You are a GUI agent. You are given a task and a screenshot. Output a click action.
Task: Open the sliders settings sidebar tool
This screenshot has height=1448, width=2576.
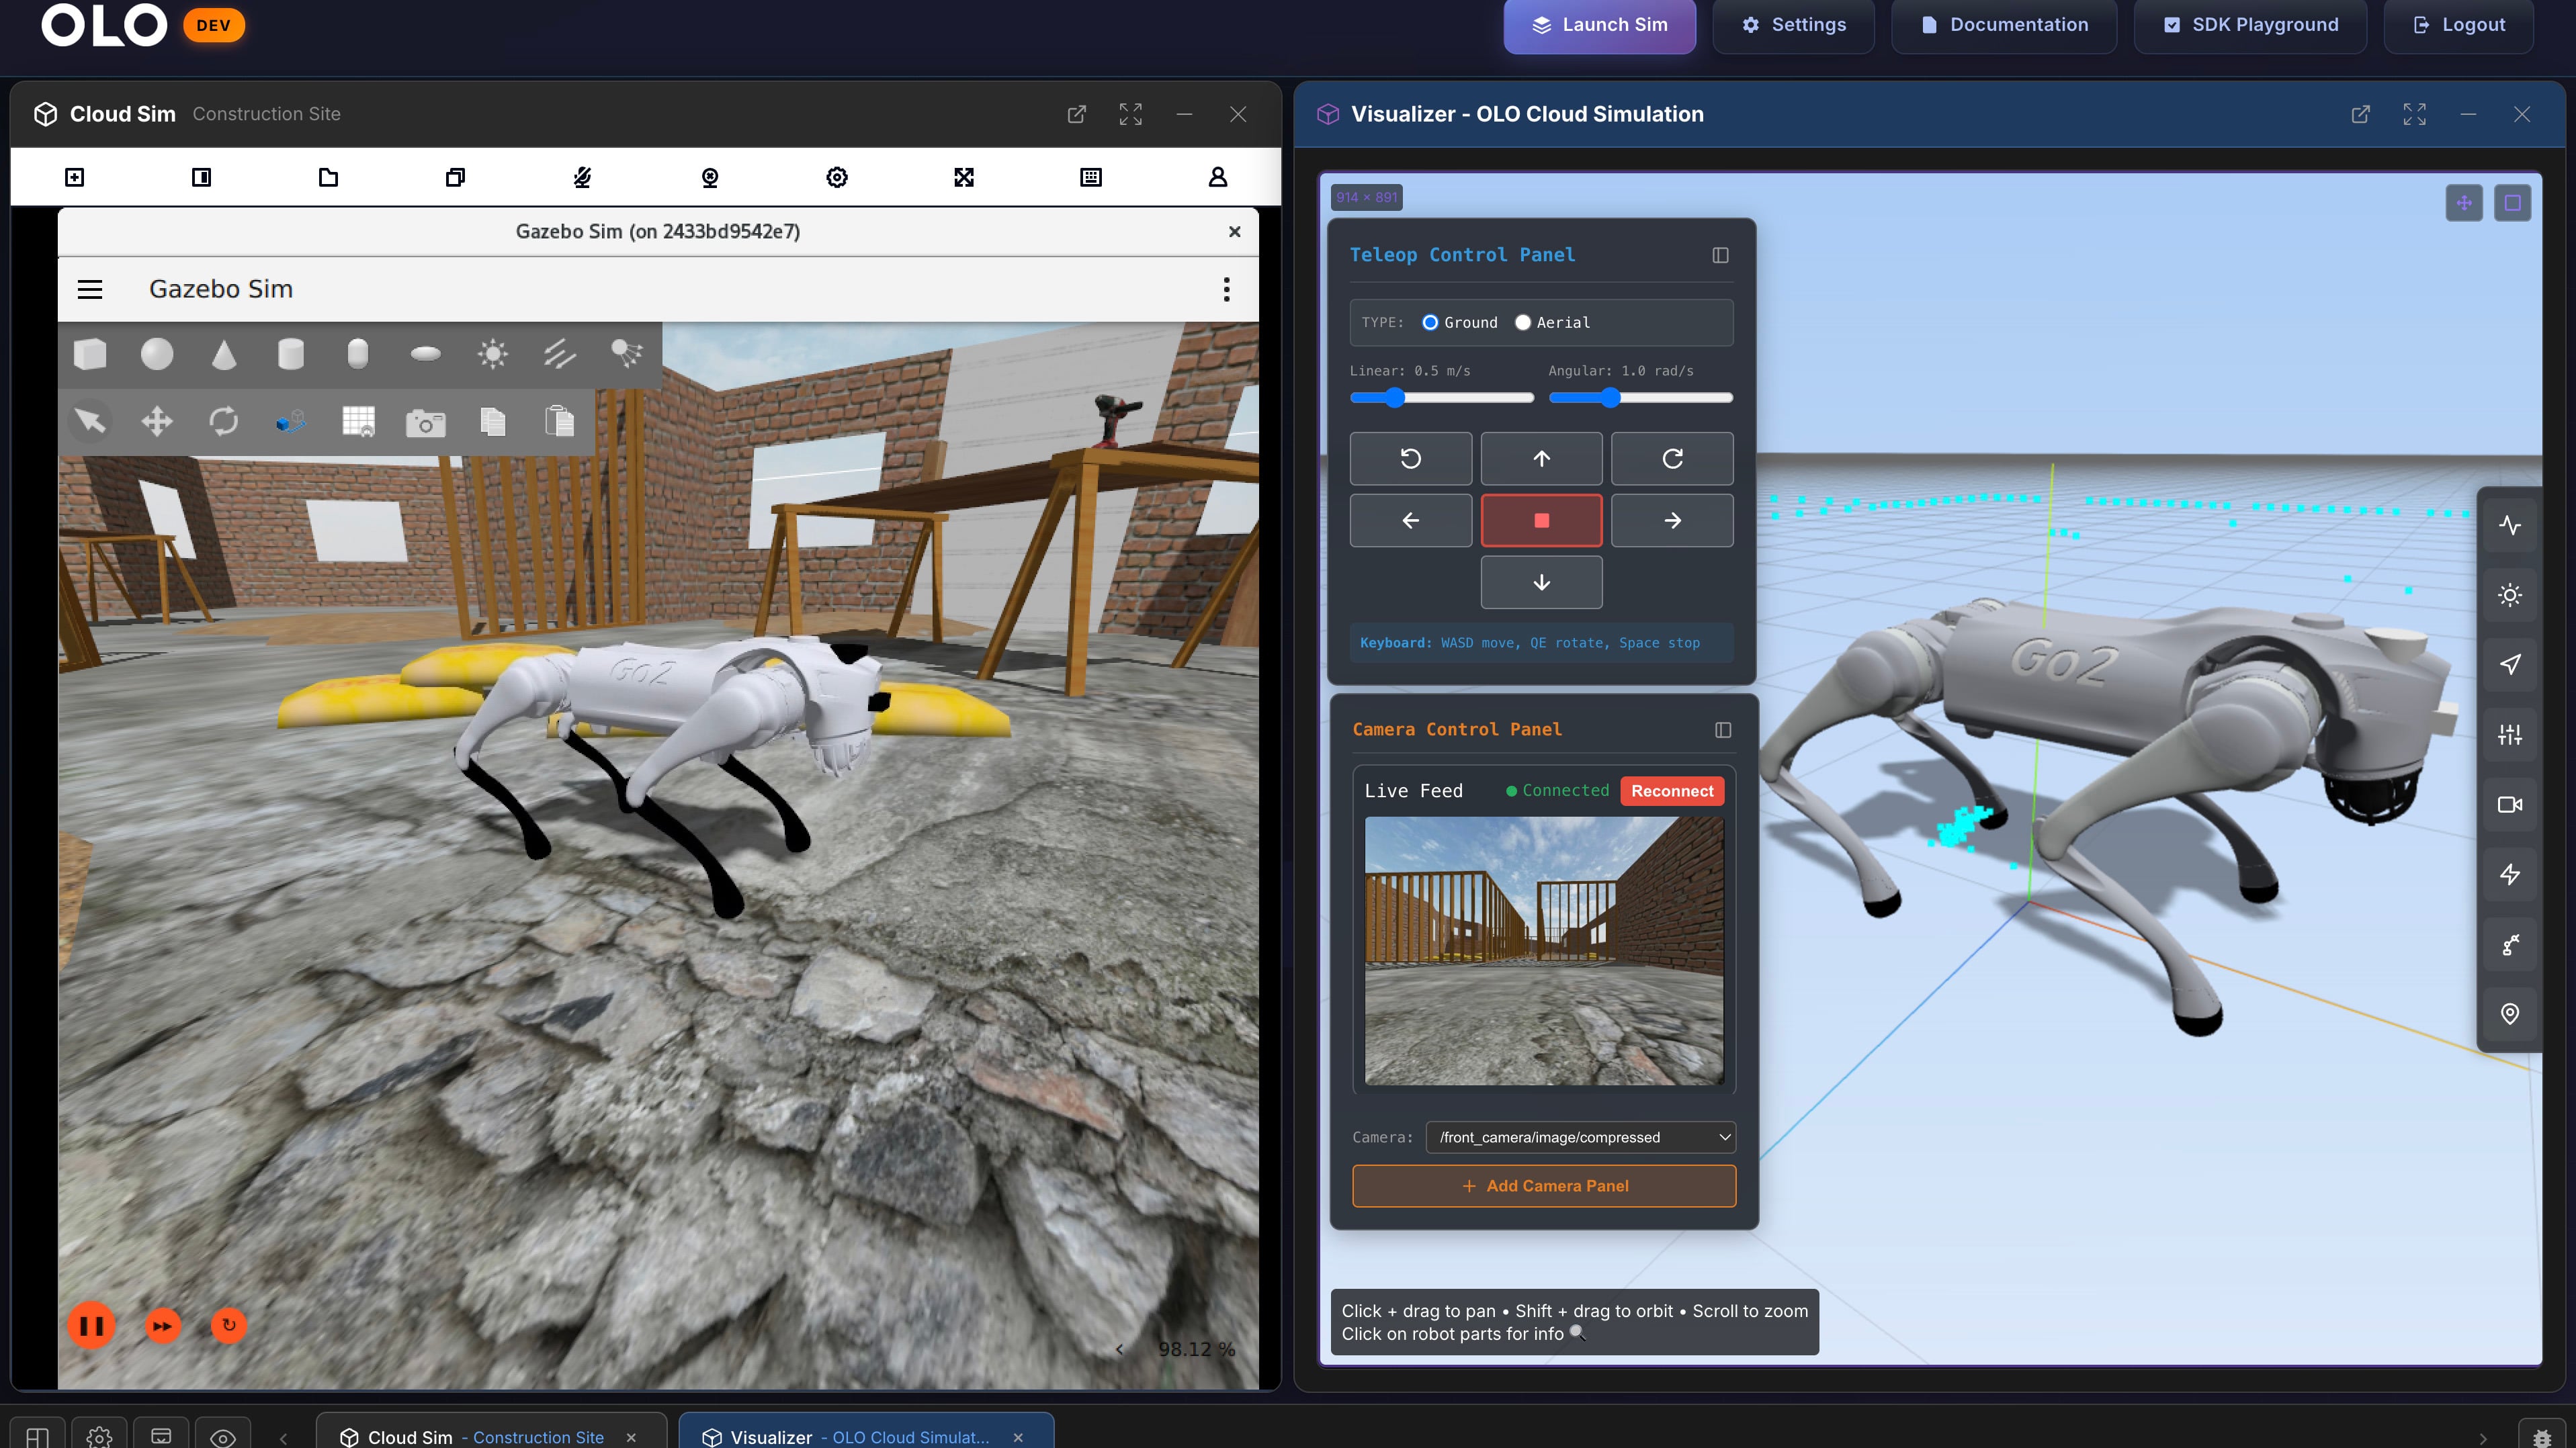pyautogui.click(x=2510, y=735)
